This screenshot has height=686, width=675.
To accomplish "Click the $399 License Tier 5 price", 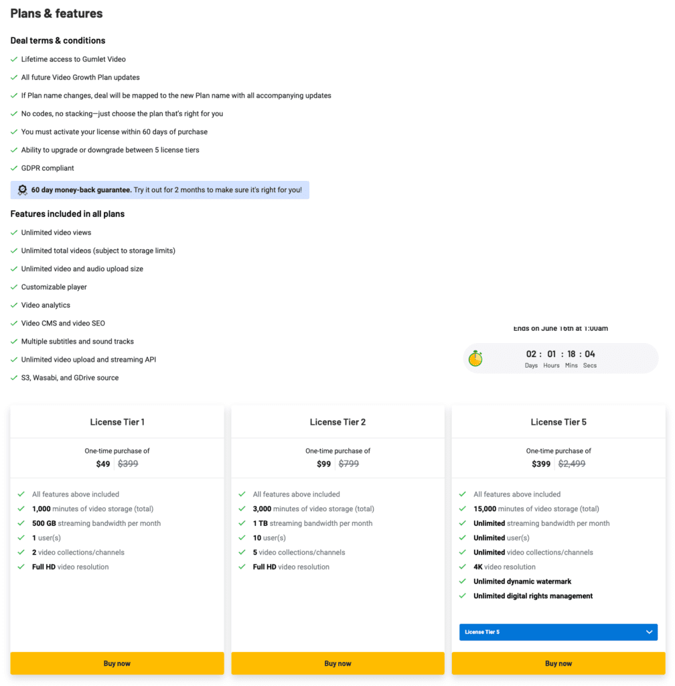I will [541, 464].
